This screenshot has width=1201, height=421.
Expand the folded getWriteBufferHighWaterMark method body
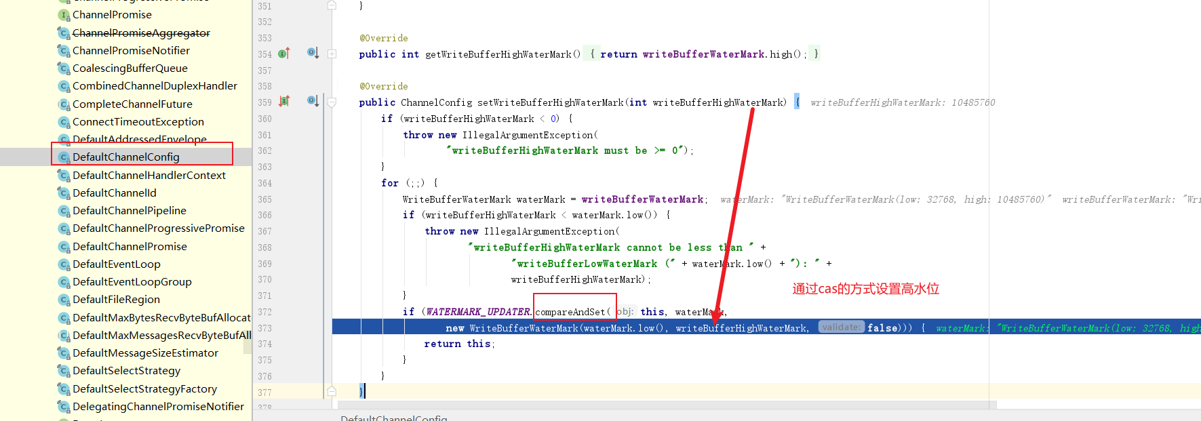(x=332, y=54)
